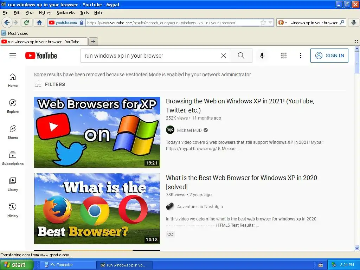Click the page scrollbar up arrow
Image resolution: width=360 pixels, height=270 pixels.
[357, 49]
